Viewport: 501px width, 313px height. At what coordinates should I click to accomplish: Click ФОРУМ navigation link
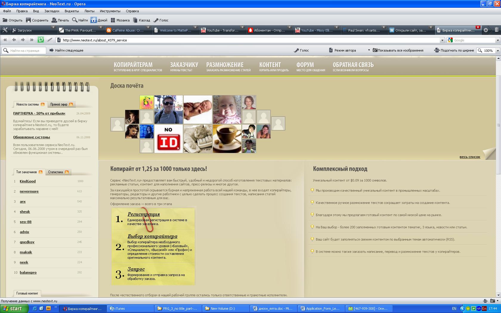(x=310, y=66)
